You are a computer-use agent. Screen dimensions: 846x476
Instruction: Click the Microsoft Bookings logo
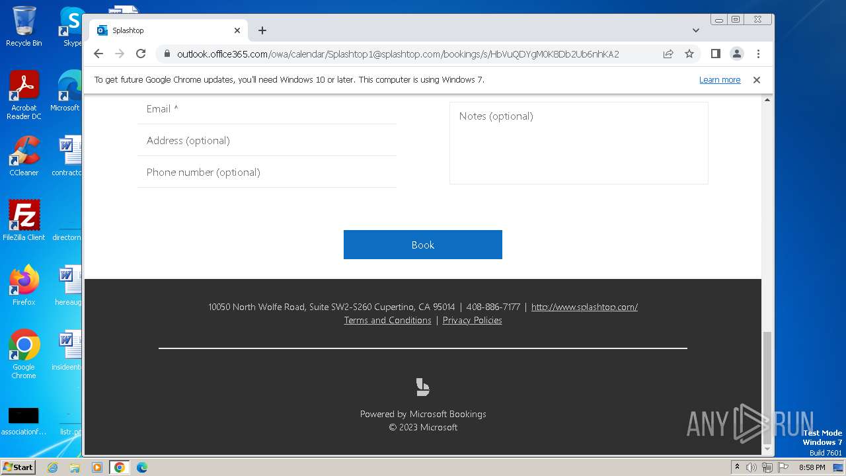pos(423,387)
